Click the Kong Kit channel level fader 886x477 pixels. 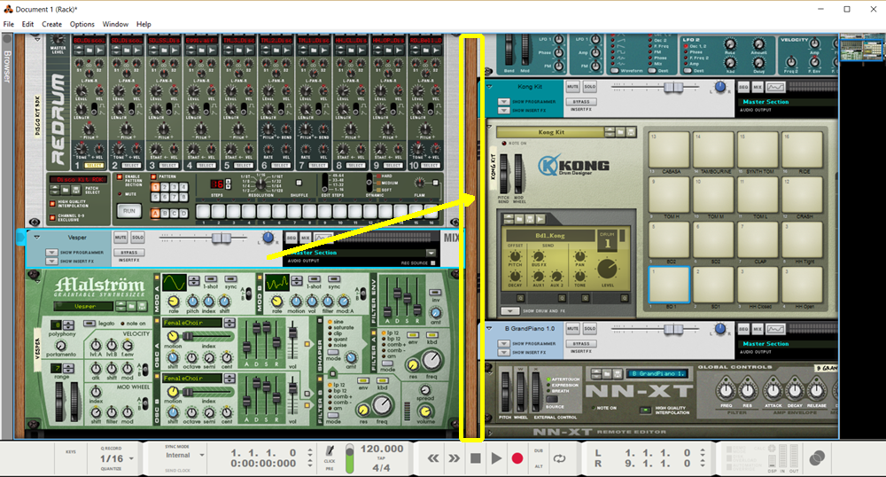(x=673, y=87)
